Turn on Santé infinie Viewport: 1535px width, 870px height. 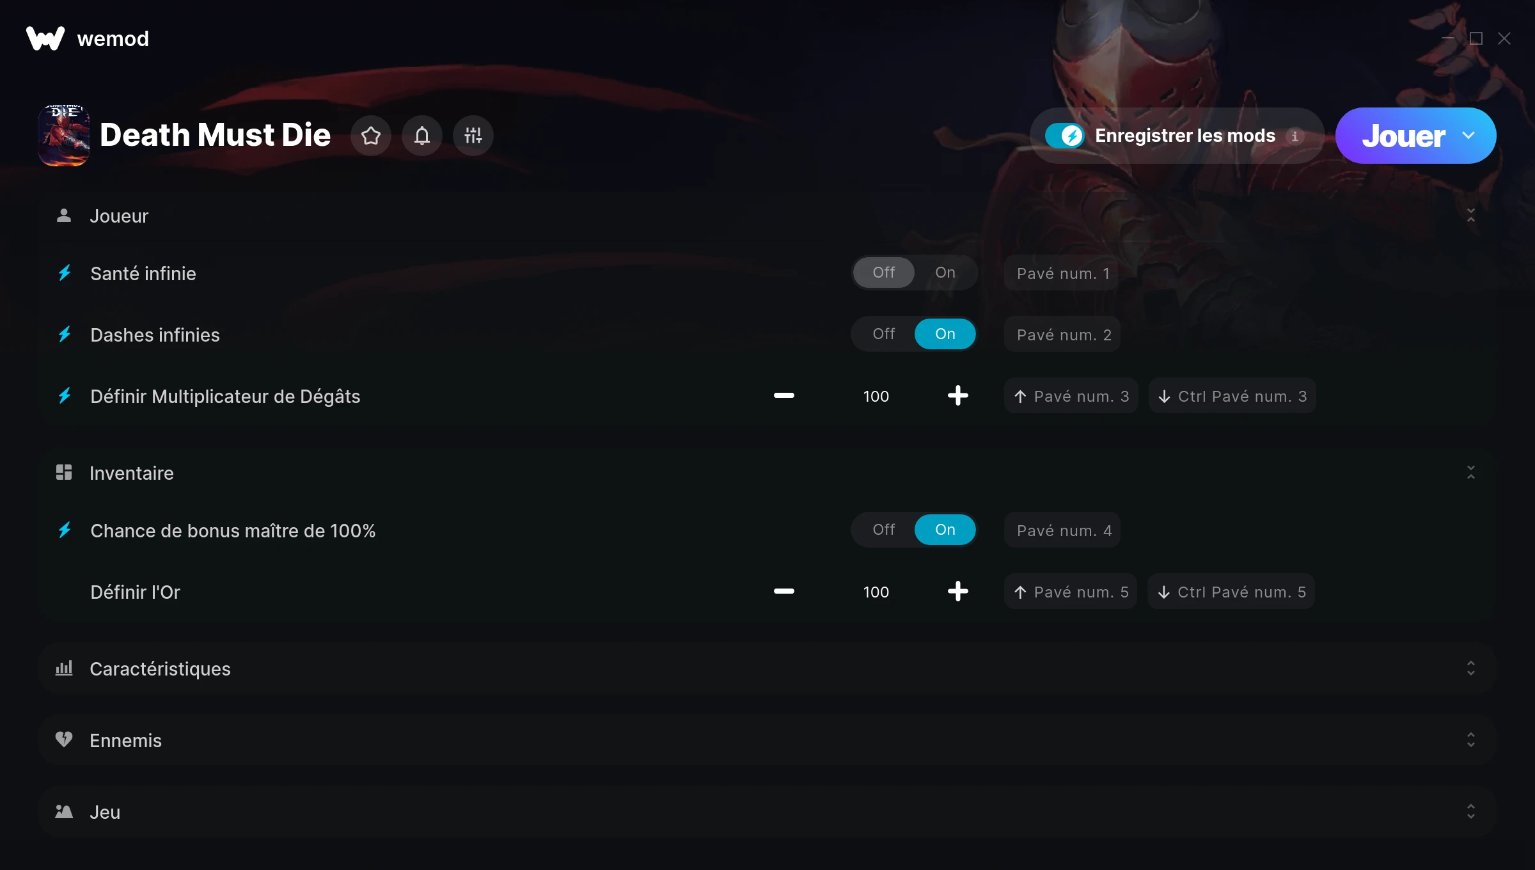tap(945, 273)
